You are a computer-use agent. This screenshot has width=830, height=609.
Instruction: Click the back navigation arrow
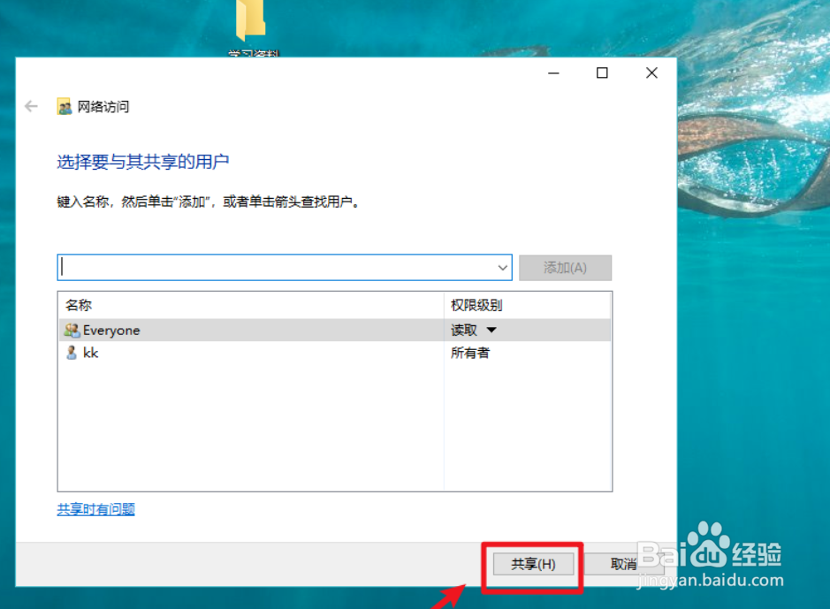pos(31,106)
